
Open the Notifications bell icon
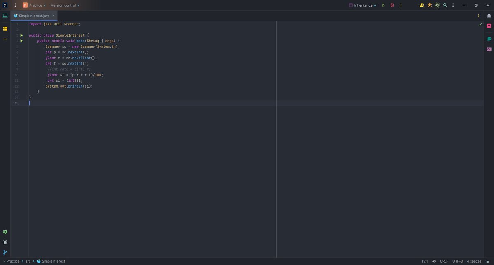[489, 16]
